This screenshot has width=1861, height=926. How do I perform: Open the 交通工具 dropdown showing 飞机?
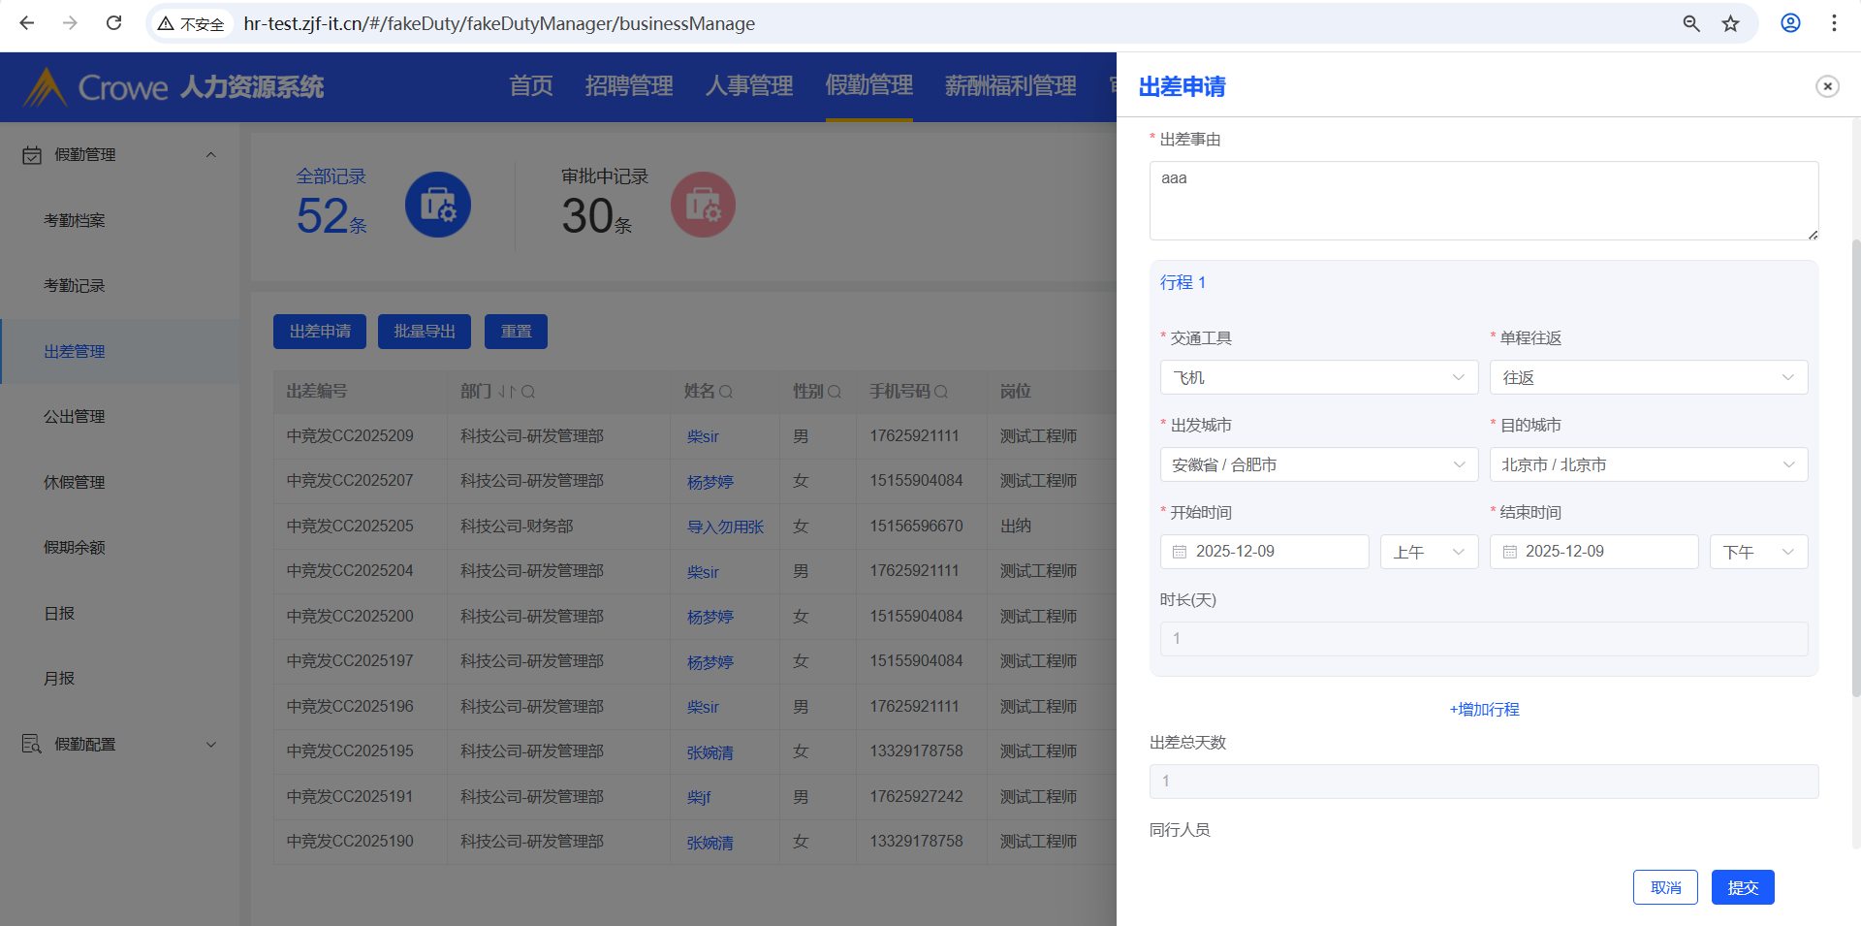coord(1318,377)
